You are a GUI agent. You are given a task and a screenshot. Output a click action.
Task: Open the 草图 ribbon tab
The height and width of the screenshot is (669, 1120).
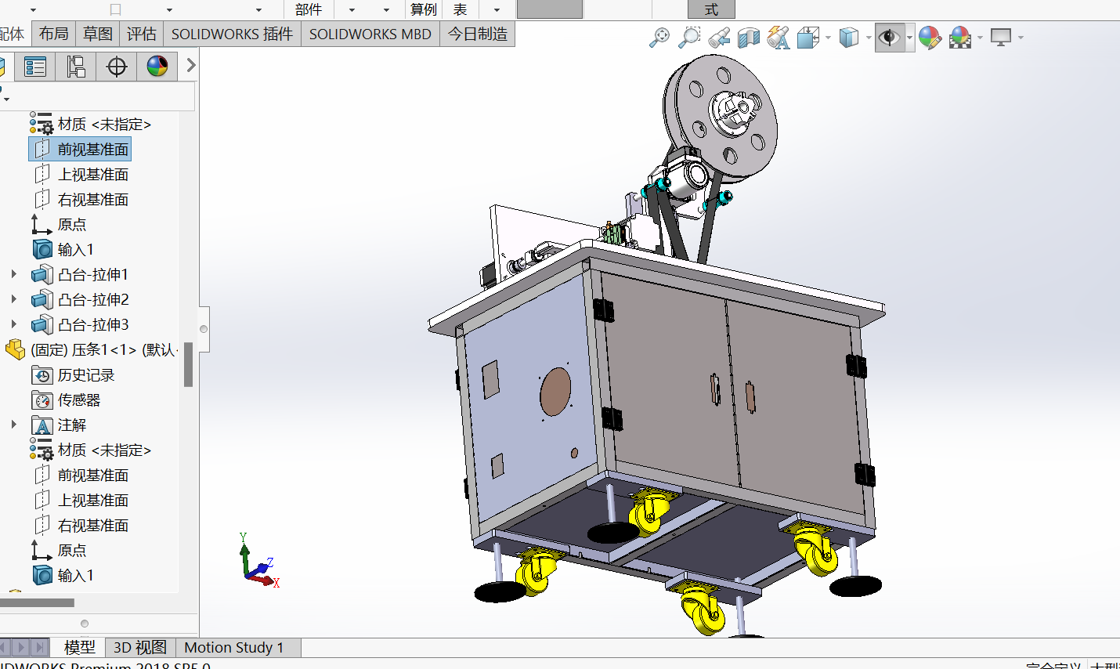tap(98, 34)
